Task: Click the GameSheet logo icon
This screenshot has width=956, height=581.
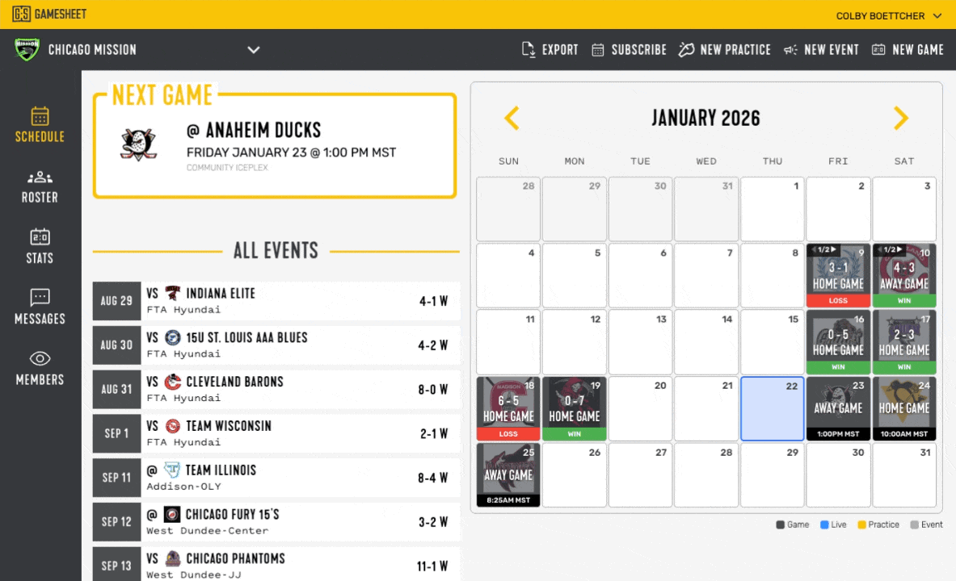Action: (21, 14)
